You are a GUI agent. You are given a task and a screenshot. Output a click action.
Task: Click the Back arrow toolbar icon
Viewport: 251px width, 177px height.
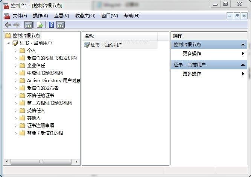(x=8, y=25)
